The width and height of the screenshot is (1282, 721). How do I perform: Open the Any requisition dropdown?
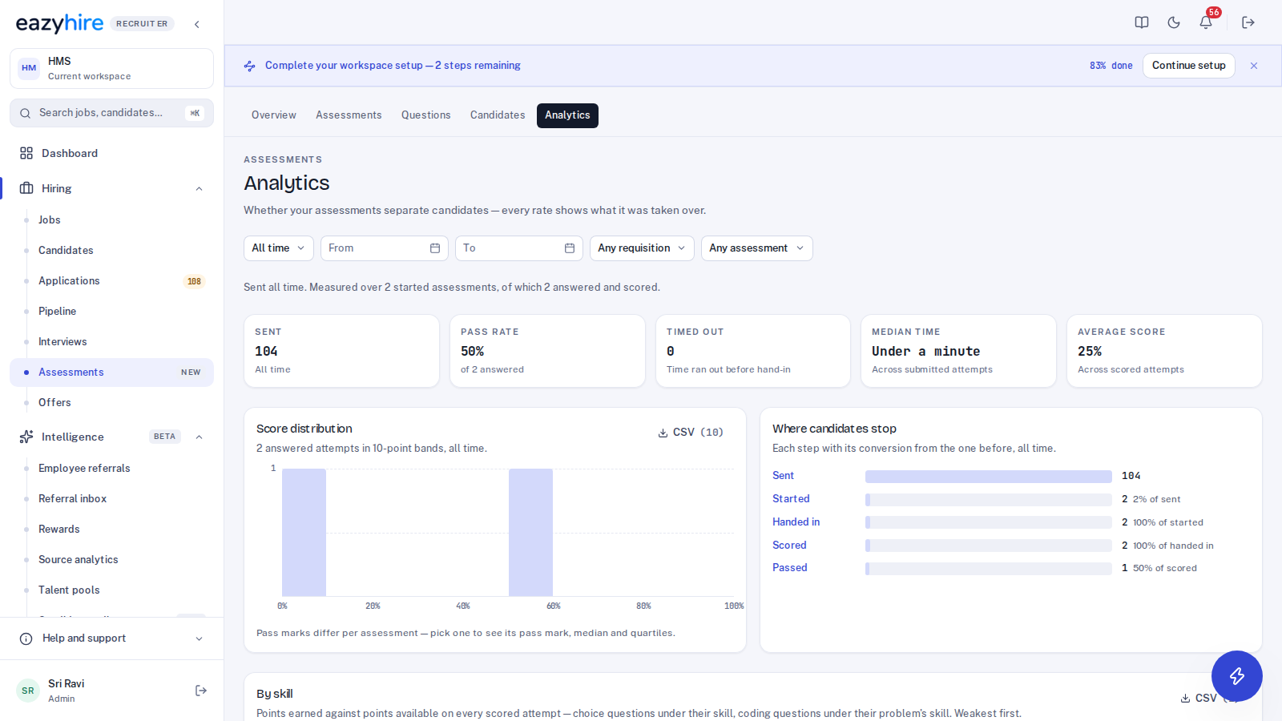tap(642, 248)
